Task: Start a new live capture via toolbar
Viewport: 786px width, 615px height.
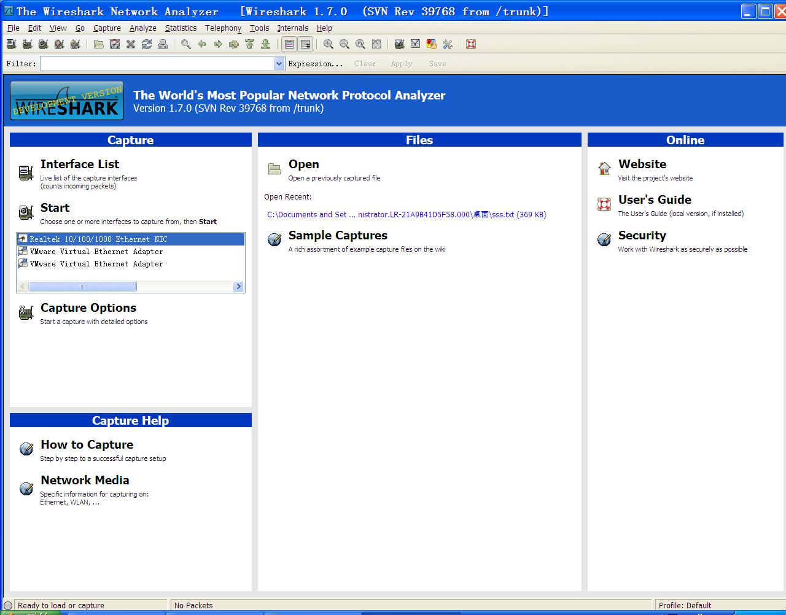Action: click(x=43, y=44)
